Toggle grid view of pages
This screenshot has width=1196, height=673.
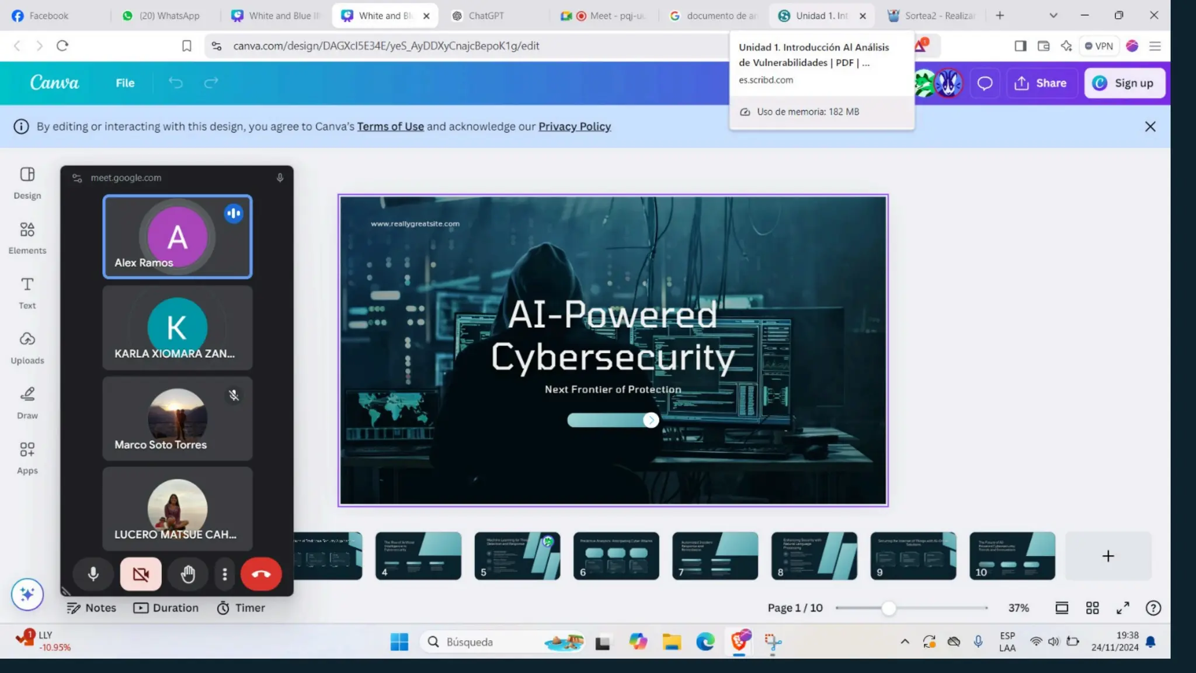click(1092, 608)
